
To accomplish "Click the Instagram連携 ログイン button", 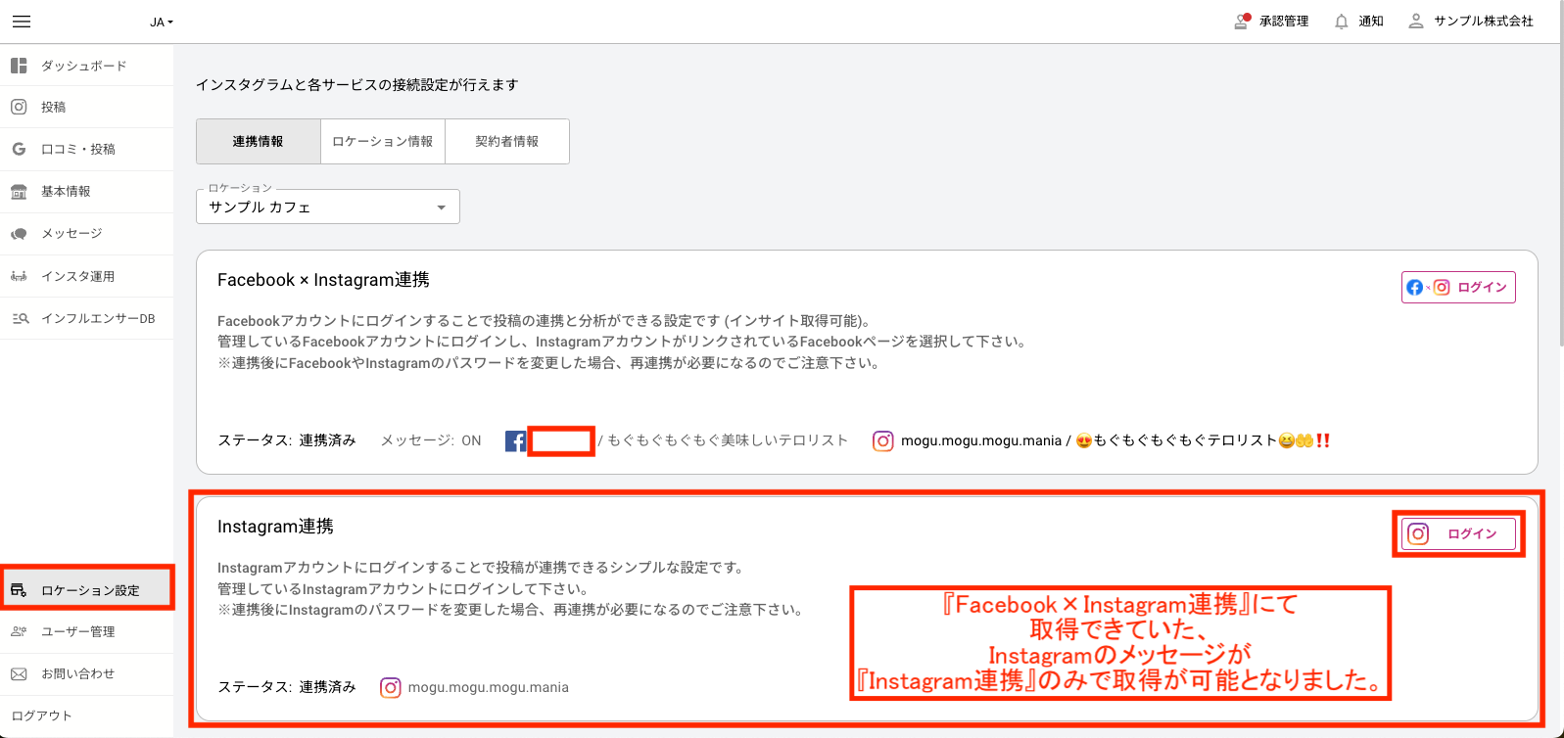I will (x=1458, y=533).
